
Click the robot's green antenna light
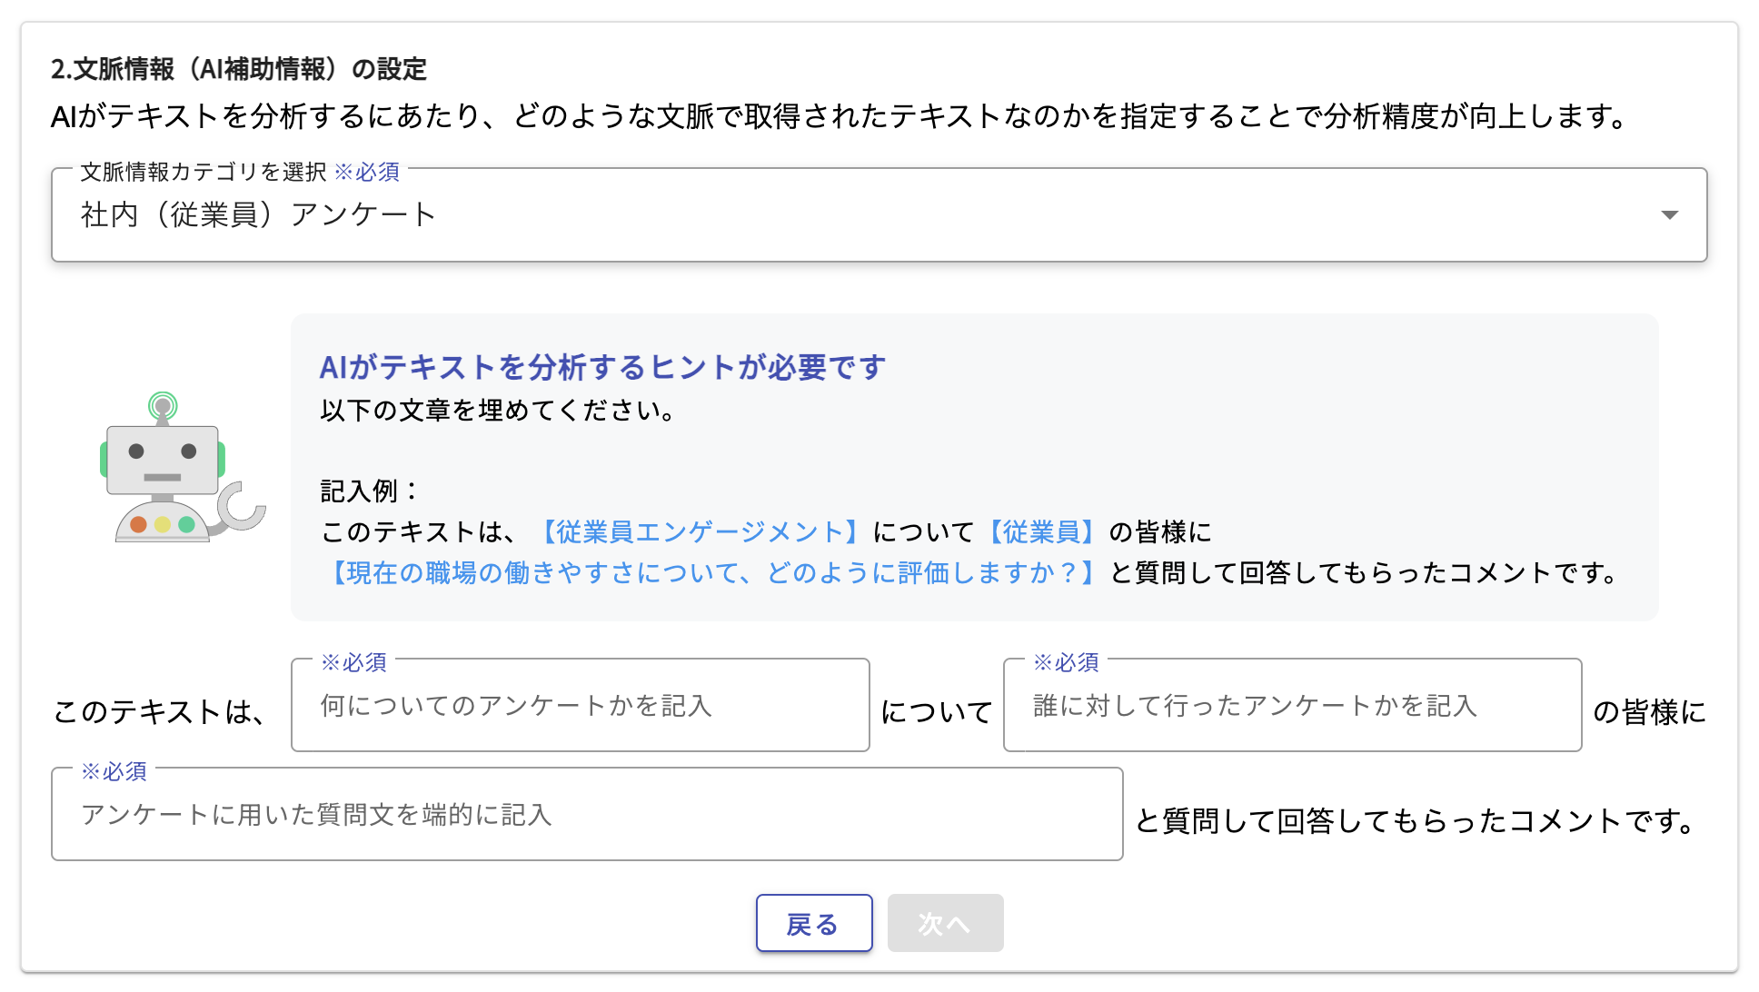[163, 404]
